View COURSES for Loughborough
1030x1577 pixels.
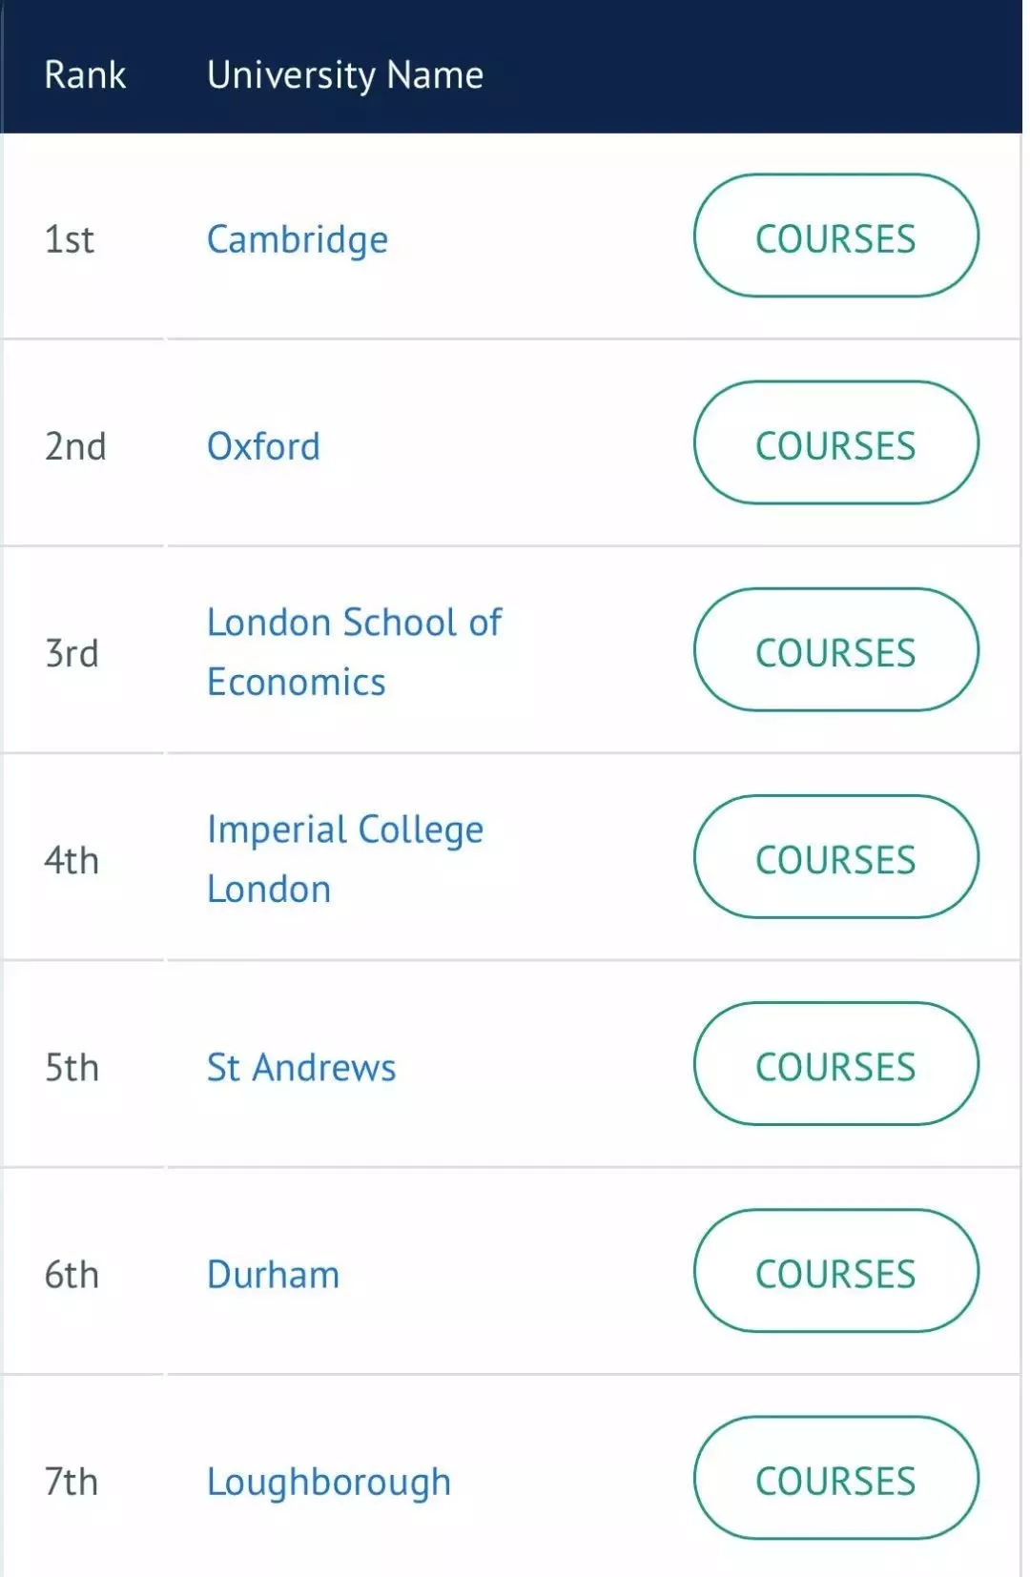835,1478
